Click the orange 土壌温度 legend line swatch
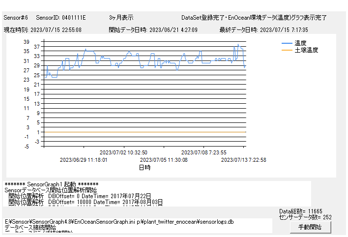The height and width of the screenshot is (237, 348). click(287, 50)
